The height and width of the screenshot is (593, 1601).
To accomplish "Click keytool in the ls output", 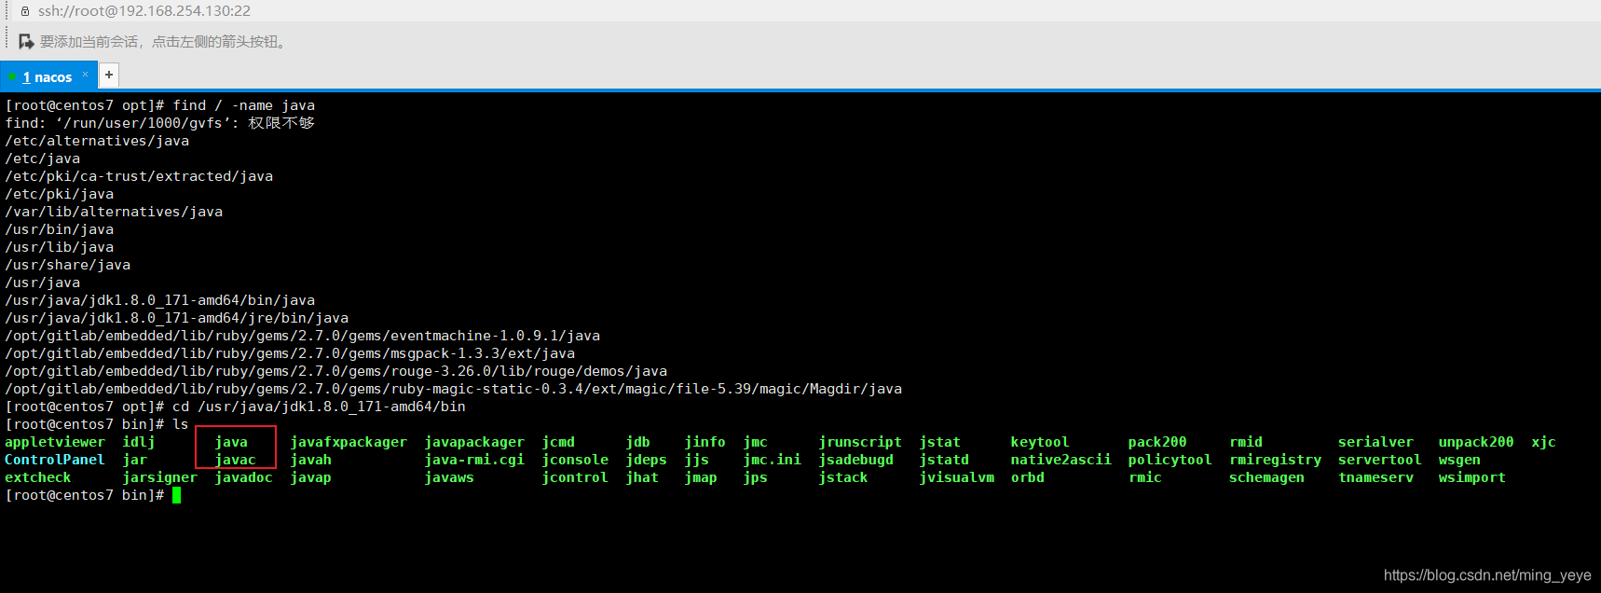I will [1040, 442].
